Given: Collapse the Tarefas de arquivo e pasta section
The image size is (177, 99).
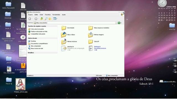Looking at the screenshot, I should pyautogui.click(x=43, y=26).
